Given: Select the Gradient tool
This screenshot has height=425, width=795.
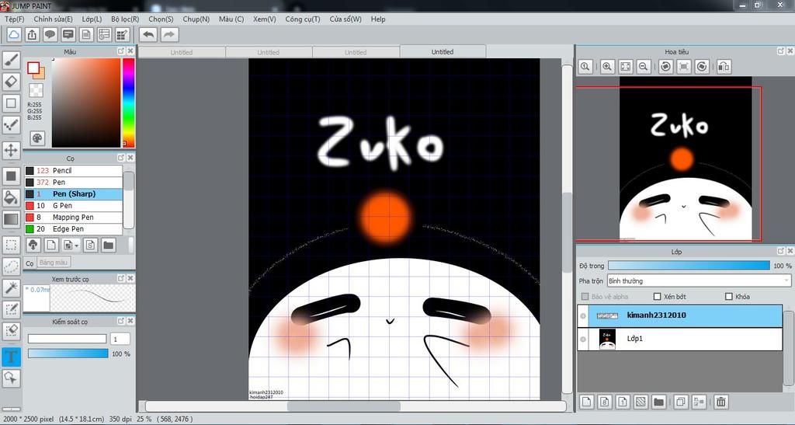Looking at the screenshot, I should coord(11,219).
